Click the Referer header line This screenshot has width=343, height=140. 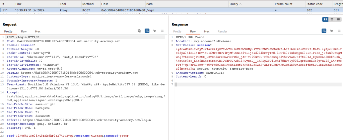pos(79,120)
